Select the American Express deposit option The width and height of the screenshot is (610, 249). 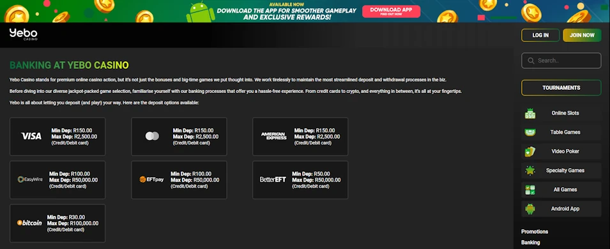tap(300, 136)
